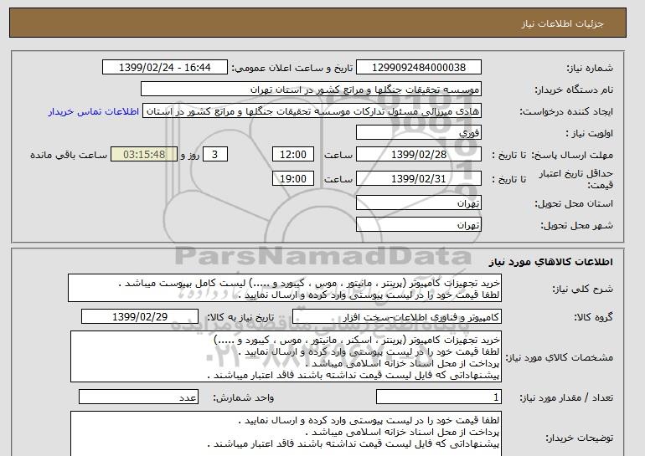Screen dimensions: 645x456
Task: Click the label شرح کلی نیاز
Action: [582, 289]
